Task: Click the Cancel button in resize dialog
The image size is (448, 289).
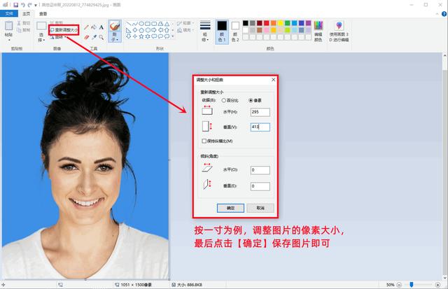Action: 260,208
